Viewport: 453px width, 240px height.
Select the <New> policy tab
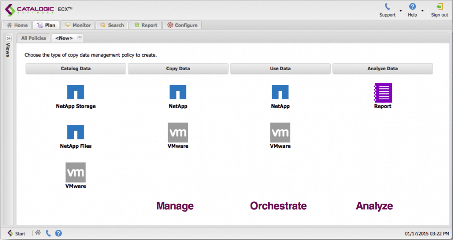(64, 38)
